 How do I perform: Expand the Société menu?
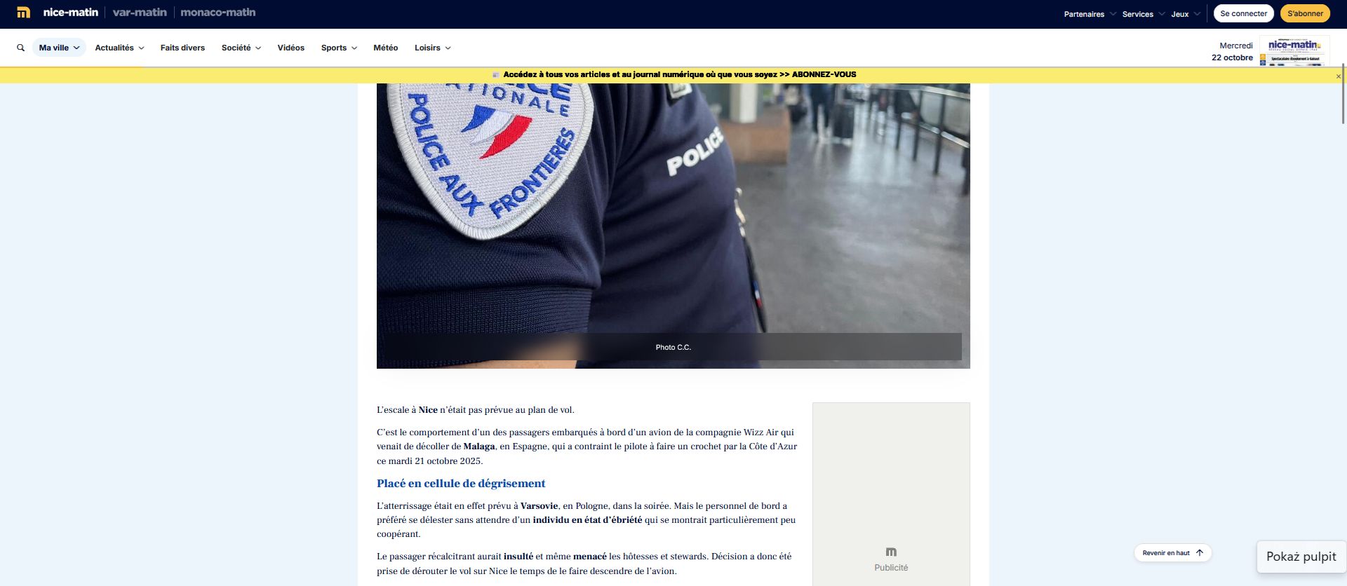[241, 48]
